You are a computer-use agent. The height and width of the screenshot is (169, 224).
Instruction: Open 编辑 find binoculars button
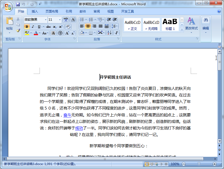pyautogui.click(x=206, y=25)
